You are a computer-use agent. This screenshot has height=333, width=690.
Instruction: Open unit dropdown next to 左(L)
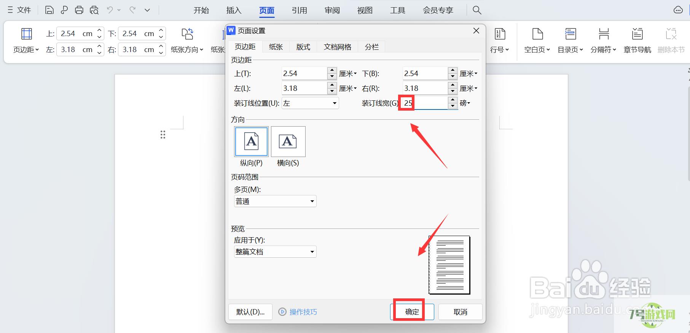[x=348, y=89]
